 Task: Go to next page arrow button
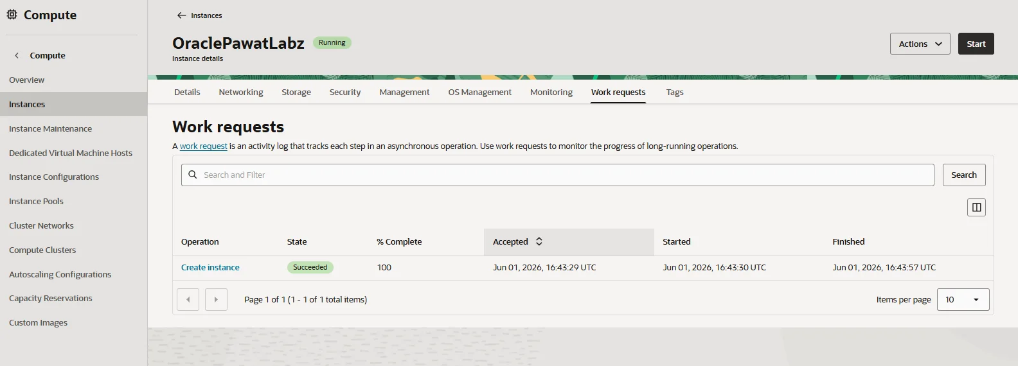pyautogui.click(x=216, y=300)
